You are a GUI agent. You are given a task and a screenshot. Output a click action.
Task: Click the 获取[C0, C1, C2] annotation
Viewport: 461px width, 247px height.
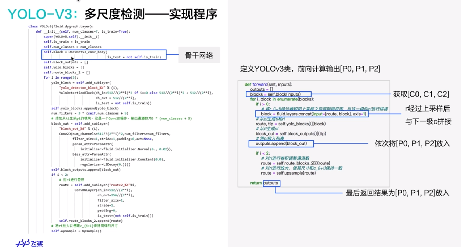421,94
